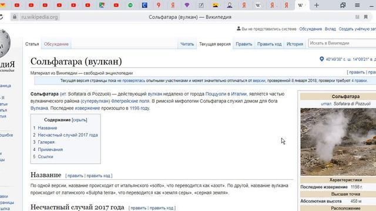Open the Solfatara steam infobox photo

[338, 142]
